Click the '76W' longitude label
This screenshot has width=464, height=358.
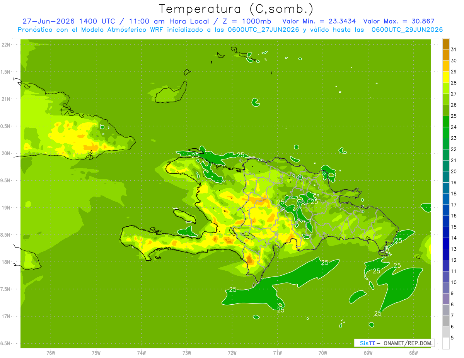(51, 353)
